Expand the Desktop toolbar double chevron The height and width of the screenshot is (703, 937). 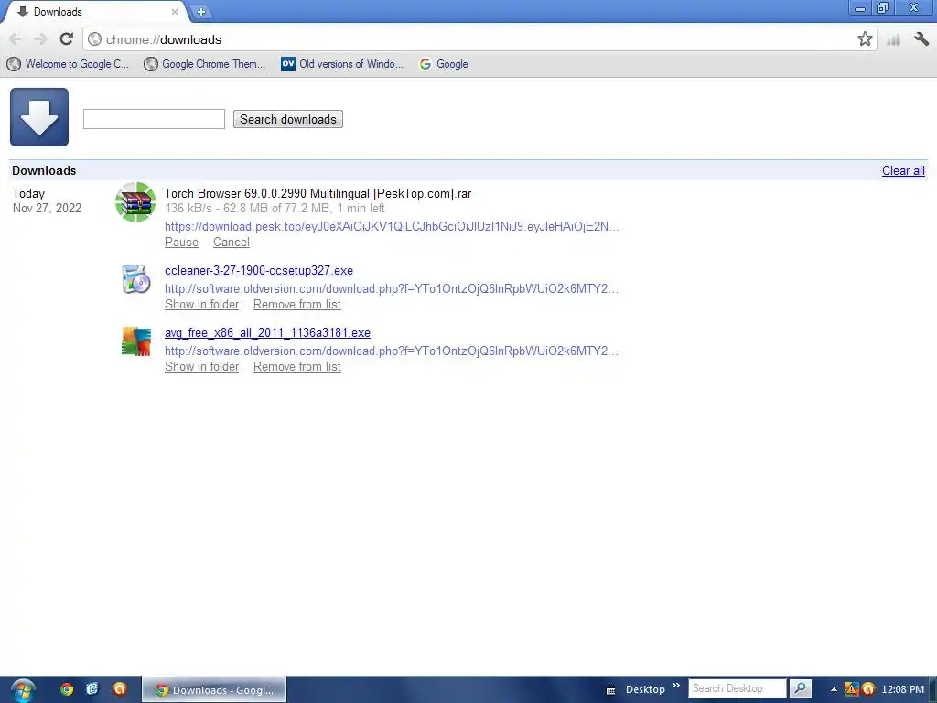click(x=676, y=686)
